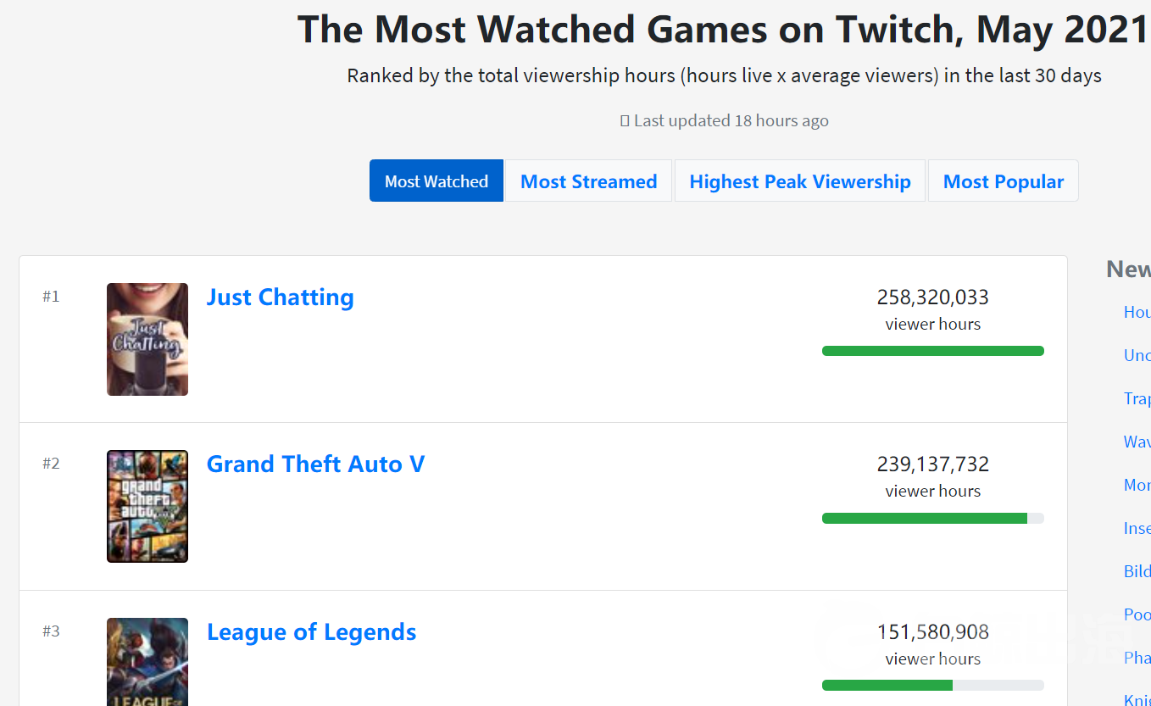Switch to the Most Watched tab
Viewport: 1151px width, 706px height.
click(436, 181)
